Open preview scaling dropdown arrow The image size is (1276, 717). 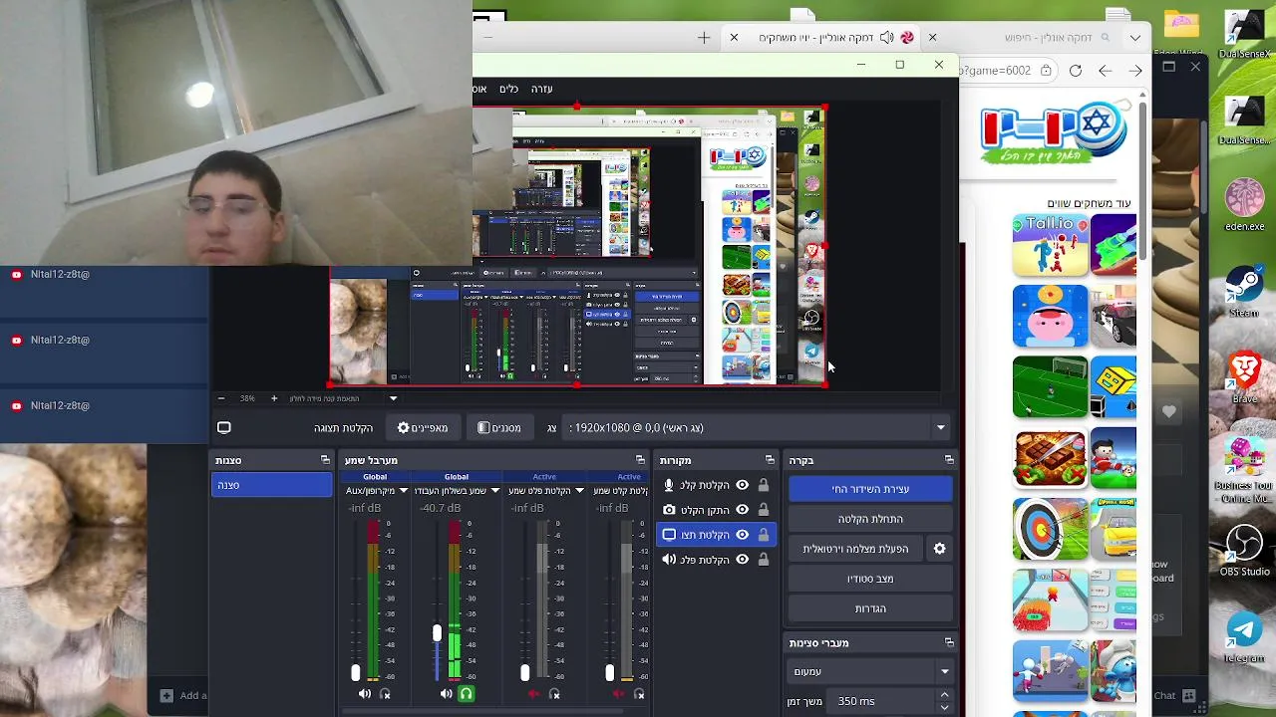click(393, 398)
